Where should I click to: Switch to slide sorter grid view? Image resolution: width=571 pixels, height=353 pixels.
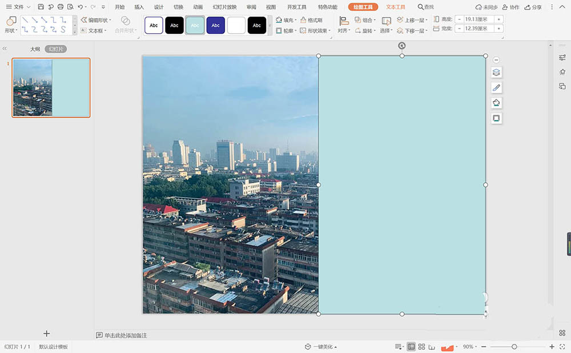coord(421,347)
